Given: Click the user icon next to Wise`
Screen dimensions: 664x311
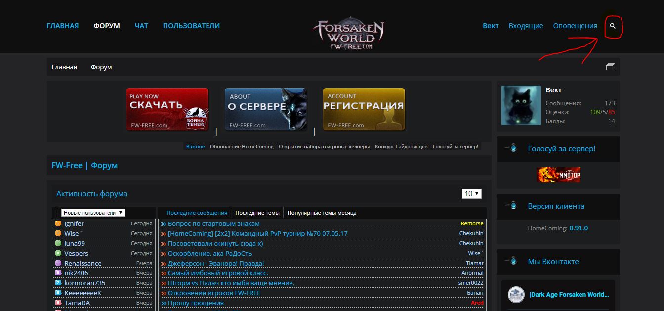Looking at the screenshot, I should pos(58,233).
